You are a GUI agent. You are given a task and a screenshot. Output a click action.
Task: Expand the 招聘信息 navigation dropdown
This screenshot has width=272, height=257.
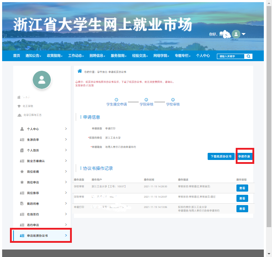pyautogui.click(x=97, y=56)
